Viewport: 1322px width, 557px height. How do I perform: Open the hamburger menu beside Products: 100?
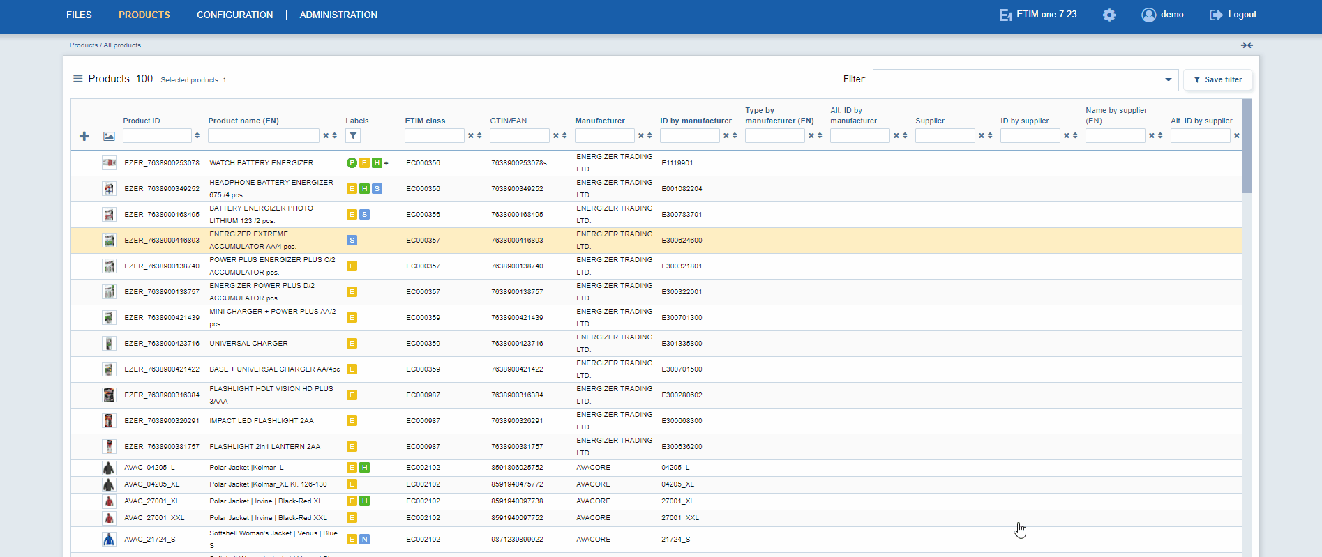78,79
